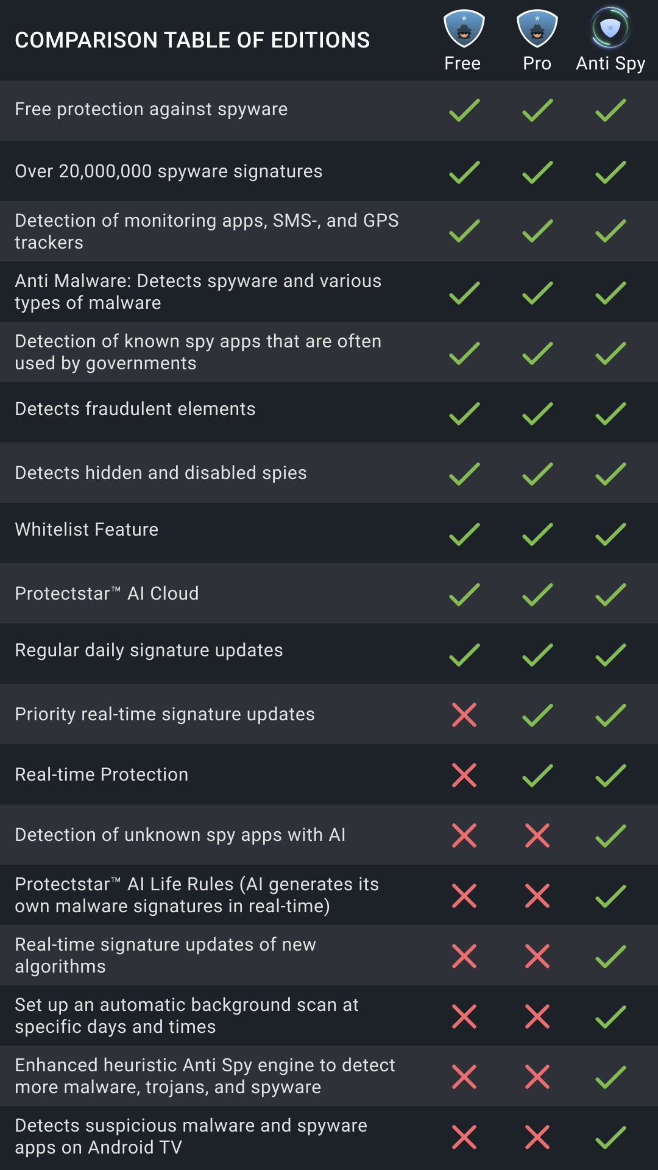Click Pro checkmark for Protectstar AI Cloud
The height and width of the screenshot is (1170, 658).
pos(537,595)
